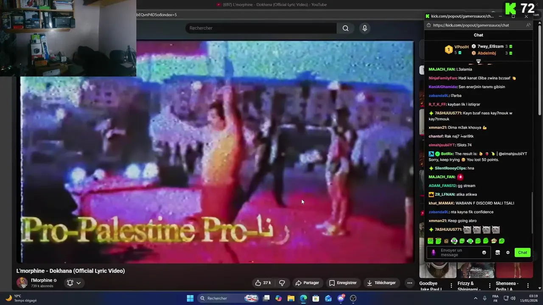Open chat settings gear icon

point(508,252)
